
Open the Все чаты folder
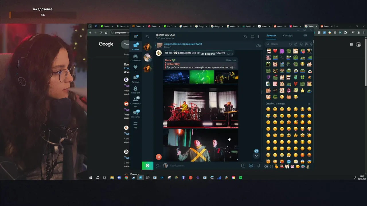click(136, 114)
